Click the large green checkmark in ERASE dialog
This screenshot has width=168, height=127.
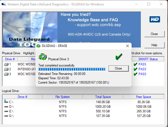coord(119,56)
